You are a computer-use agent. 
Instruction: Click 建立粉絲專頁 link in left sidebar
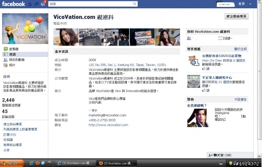pos(13,124)
